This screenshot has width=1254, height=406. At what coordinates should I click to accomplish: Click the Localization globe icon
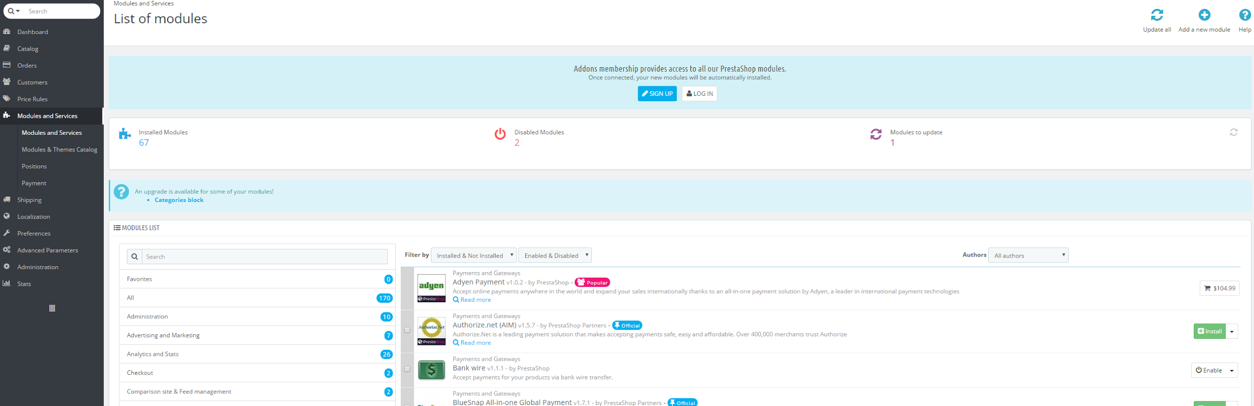pos(7,216)
